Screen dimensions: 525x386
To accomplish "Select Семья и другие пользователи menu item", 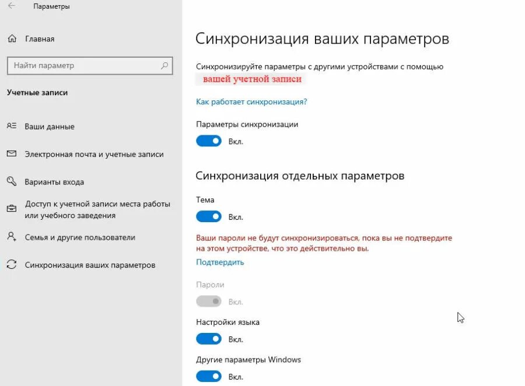I will pyautogui.click(x=80, y=237).
